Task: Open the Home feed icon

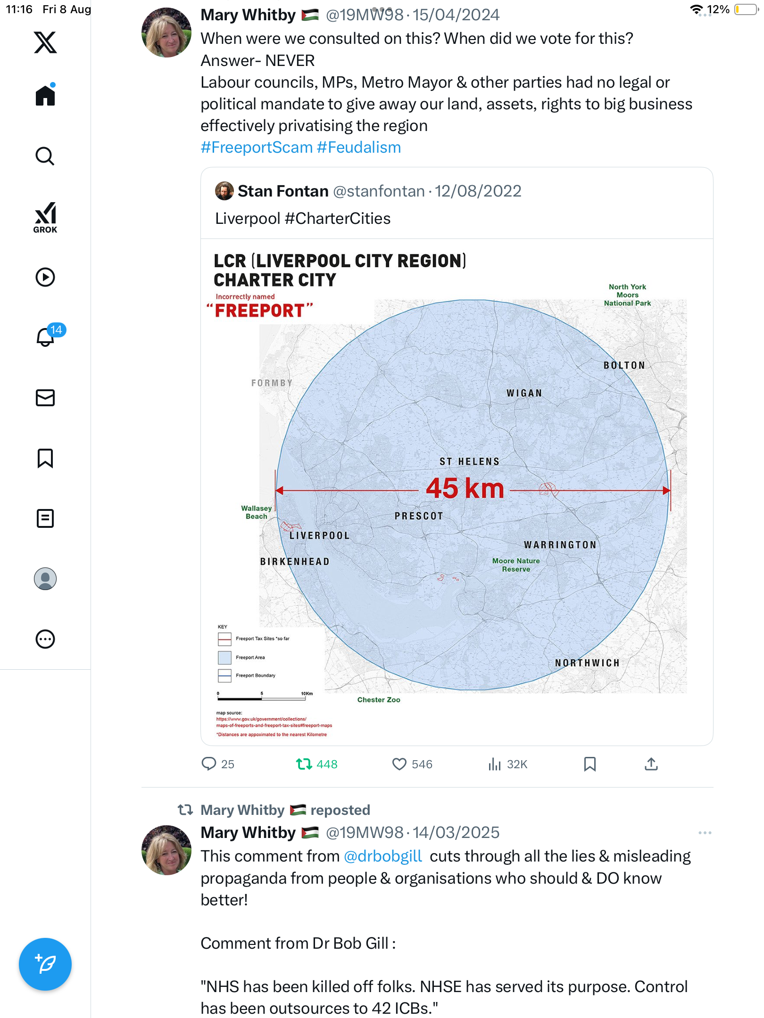Action: pos(45,96)
